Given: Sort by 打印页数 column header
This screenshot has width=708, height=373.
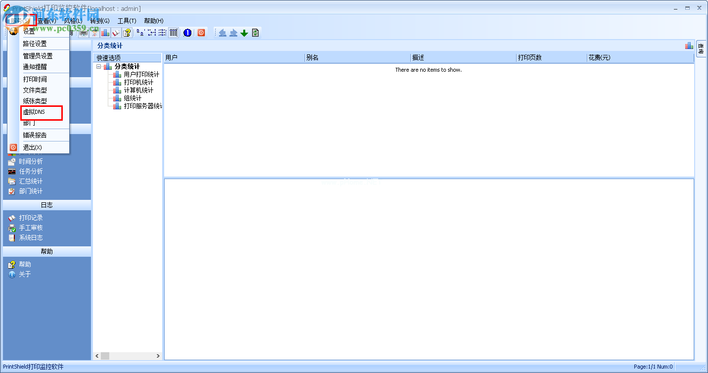Looking at the screenshot, I should 551,57.
